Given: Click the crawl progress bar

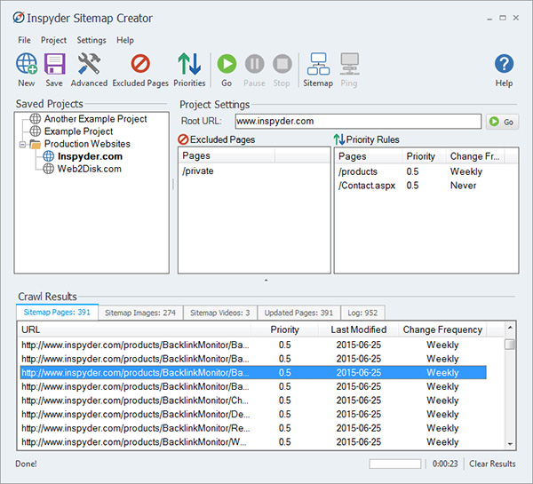Looking at the screenshot, I should click(x=395, y=464).
